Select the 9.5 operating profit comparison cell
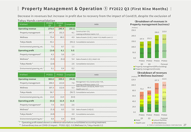Image resolution: width=191 pixels, height=132 pixels. [x=73, y=50]
